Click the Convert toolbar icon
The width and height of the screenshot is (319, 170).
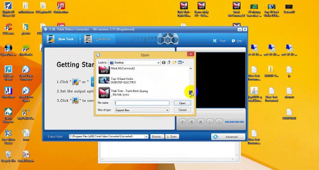[88, 39]
